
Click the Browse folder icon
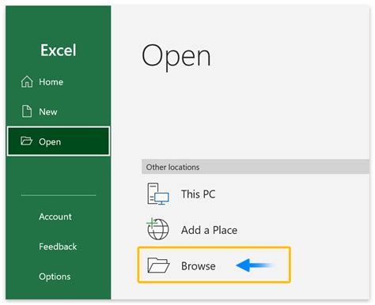click(158, 265)
